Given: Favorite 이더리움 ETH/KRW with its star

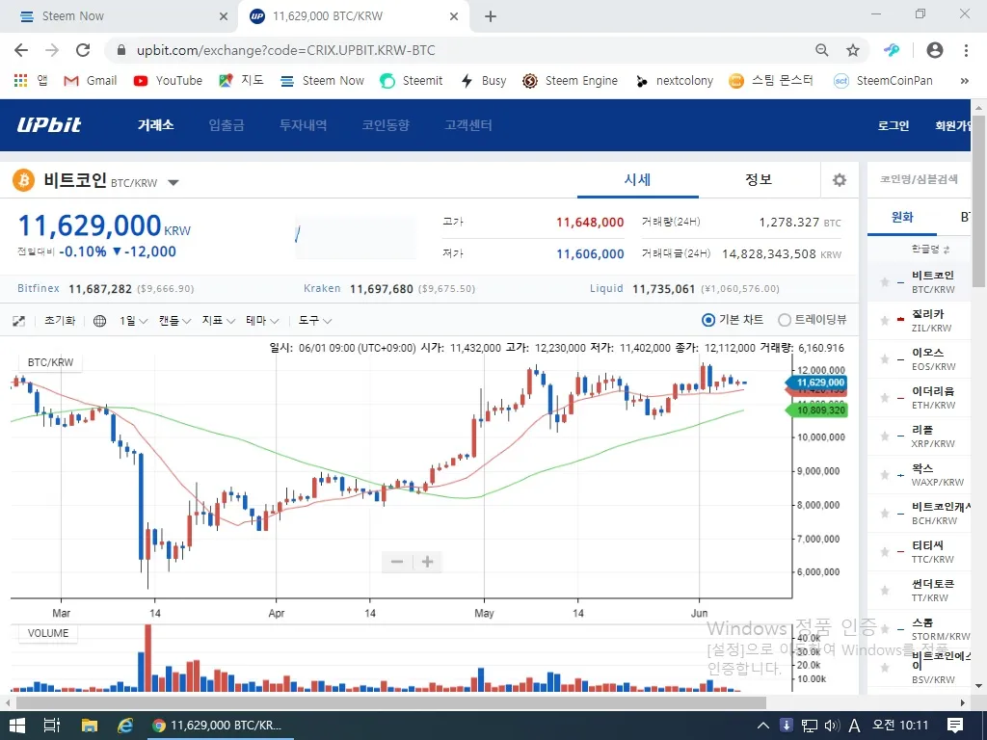Looking at the screenshot, I should 885,398.
